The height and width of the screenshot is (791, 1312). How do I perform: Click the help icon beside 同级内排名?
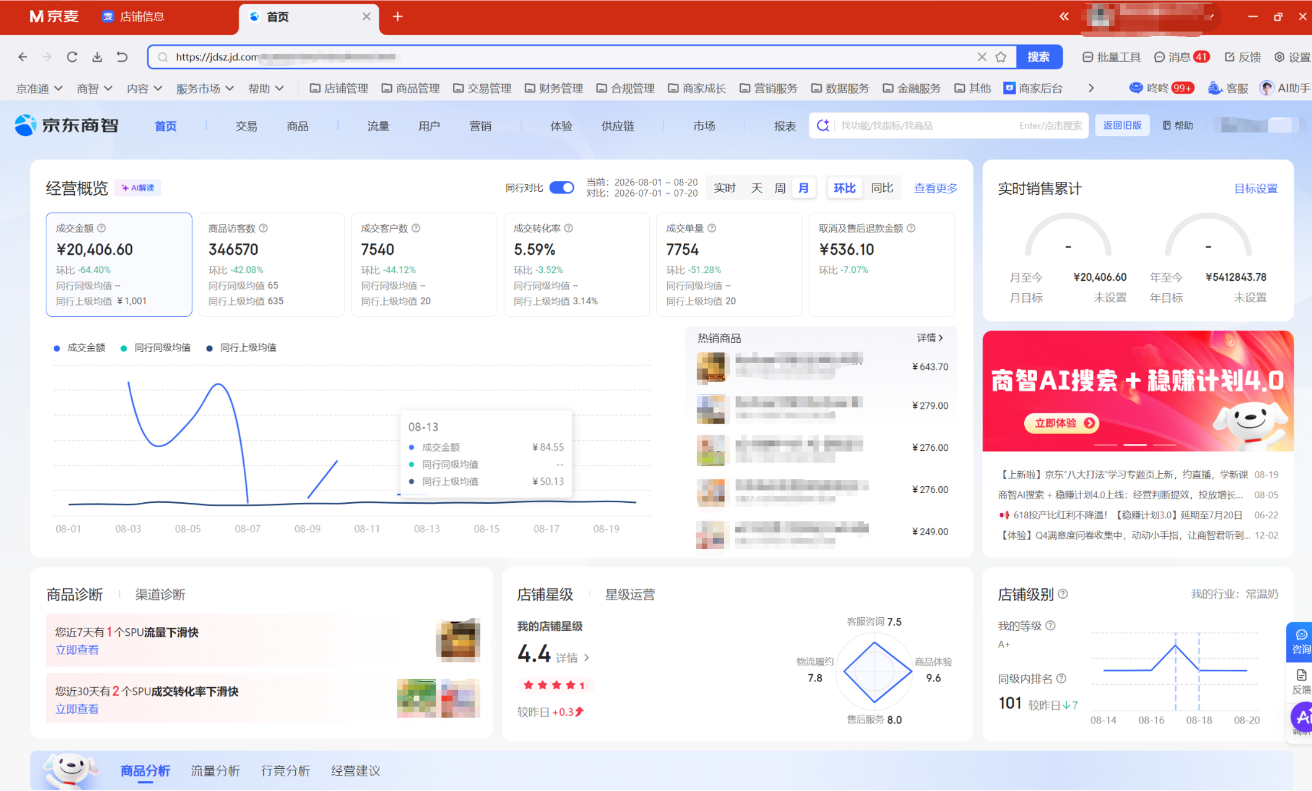[x=1061, y=678]
